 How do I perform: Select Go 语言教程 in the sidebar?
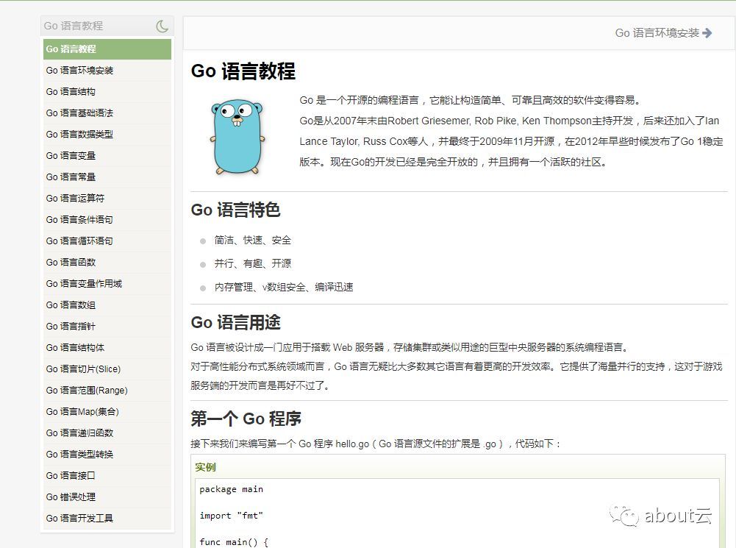(x=107, y=49)
